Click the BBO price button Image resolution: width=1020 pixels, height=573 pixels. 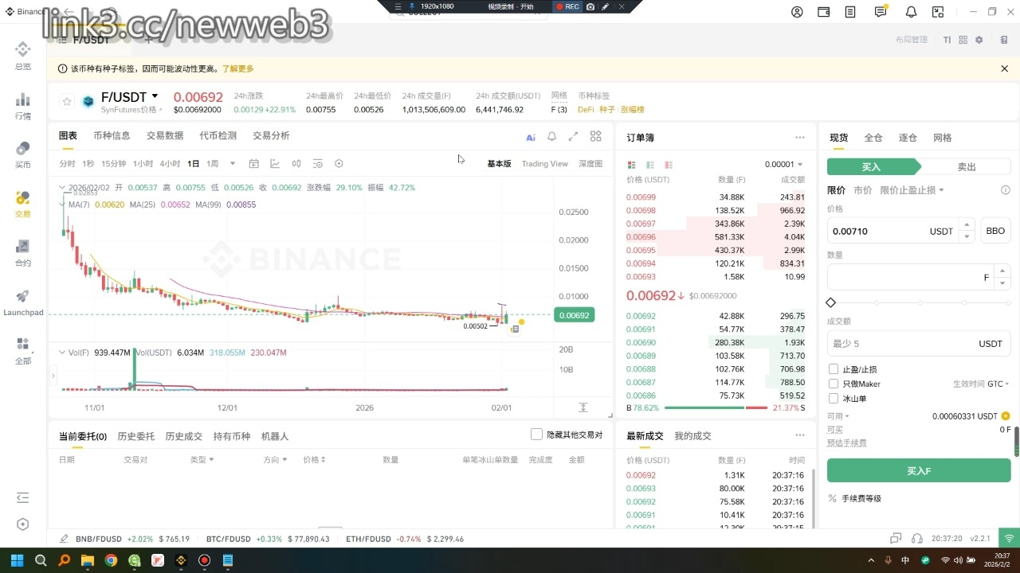point(995,231)
